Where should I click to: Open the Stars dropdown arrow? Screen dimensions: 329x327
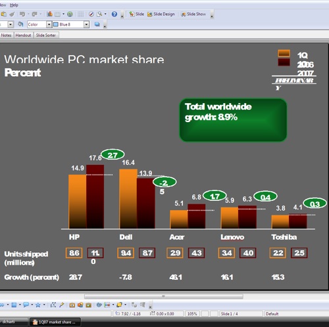click(x=44, y=305)
